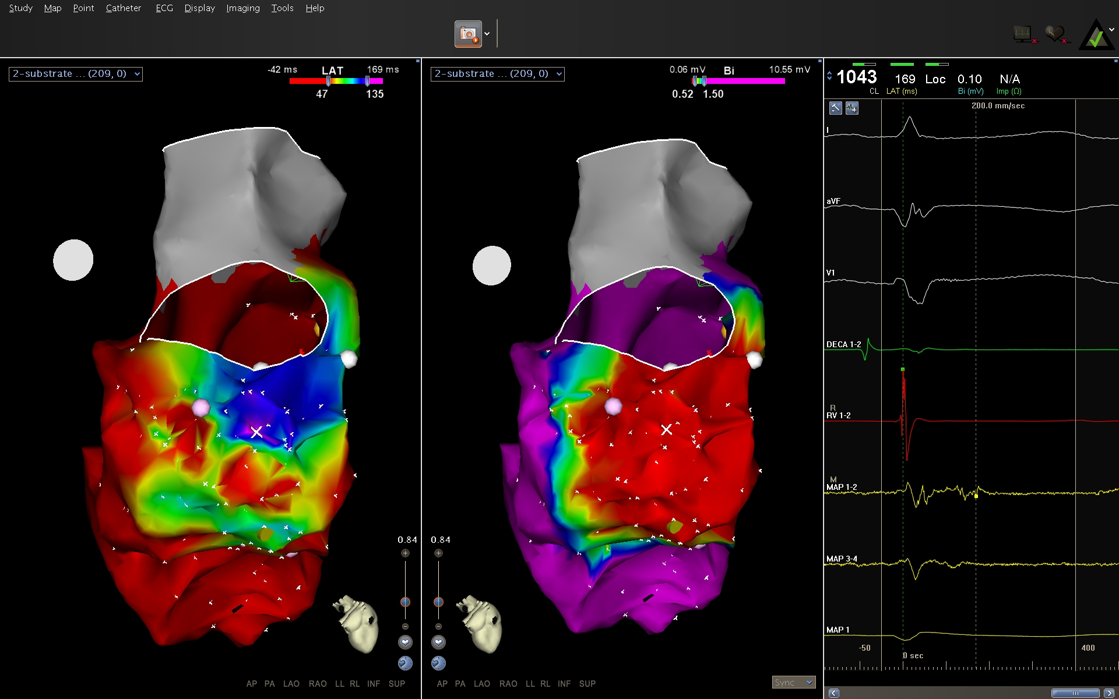Click the monitor status icon in top bar

point(1023,34)
